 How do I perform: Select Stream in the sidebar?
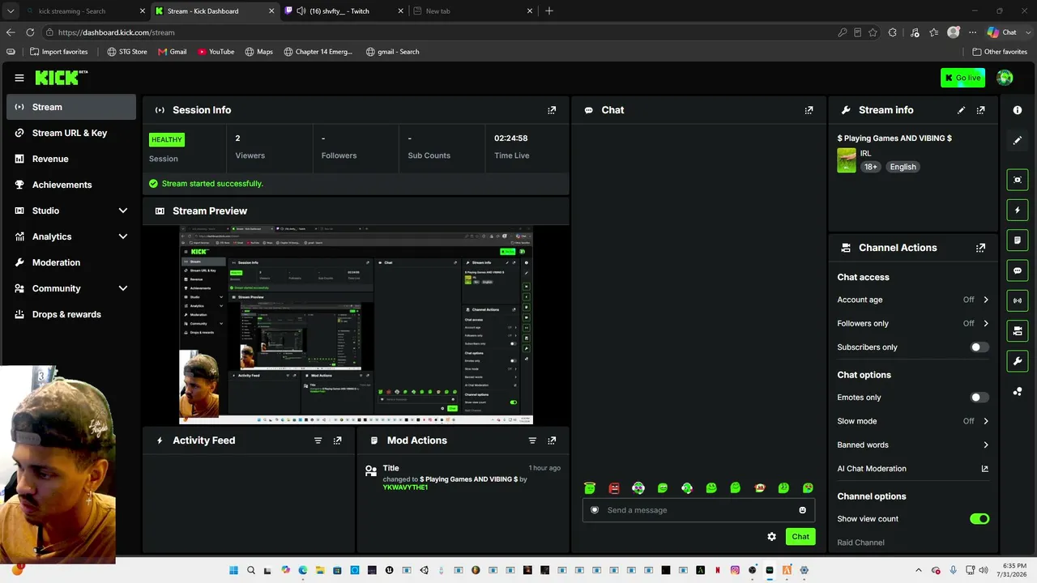(71, 107)
